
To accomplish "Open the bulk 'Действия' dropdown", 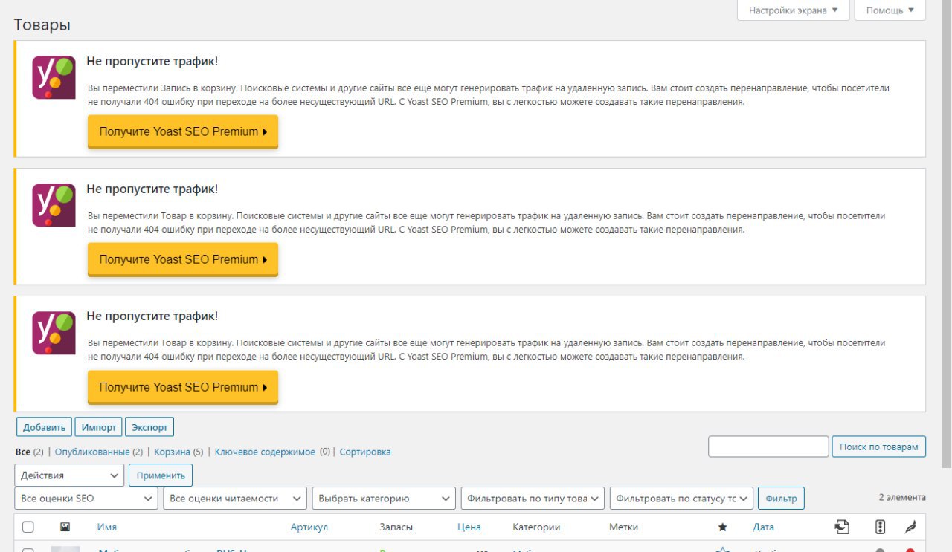I will [x=69, y=475].
